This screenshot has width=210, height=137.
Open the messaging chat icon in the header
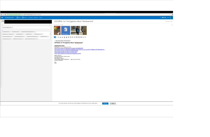[x=163, y=18]
